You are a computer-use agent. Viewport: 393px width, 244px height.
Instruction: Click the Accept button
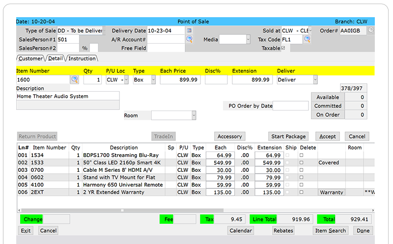[x=327, y=136]
